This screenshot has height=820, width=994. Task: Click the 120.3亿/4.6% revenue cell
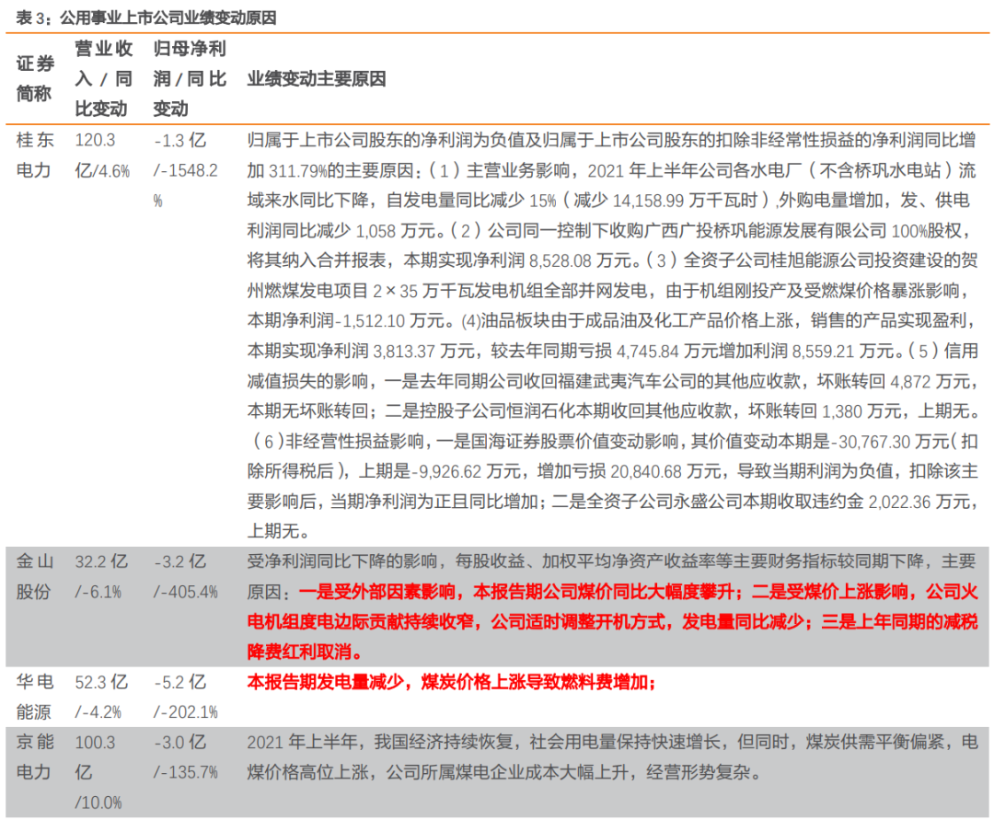102,155
